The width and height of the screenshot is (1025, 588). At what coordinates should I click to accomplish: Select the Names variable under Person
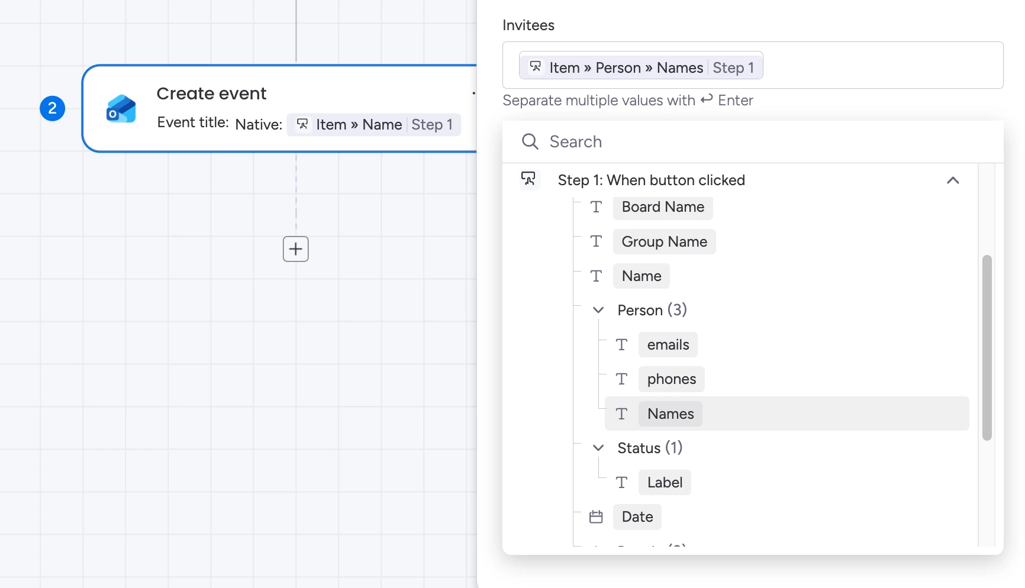coord(670,414)
